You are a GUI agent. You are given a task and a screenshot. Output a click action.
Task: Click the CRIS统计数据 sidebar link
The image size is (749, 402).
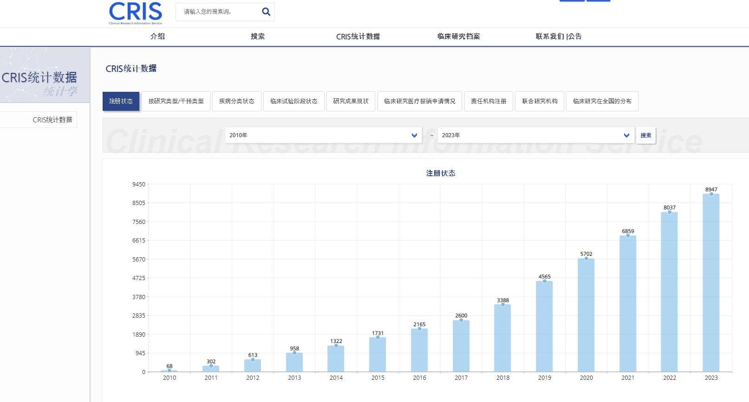tap(52, 120)
